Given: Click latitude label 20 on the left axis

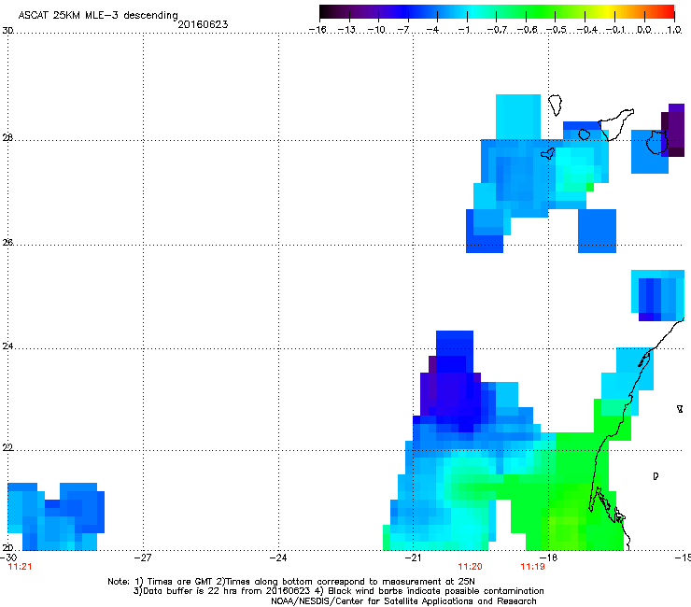Looking at the screenshot, I should [7, 548].
